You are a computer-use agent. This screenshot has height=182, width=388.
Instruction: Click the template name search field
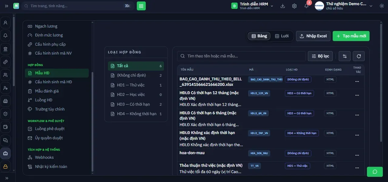[242, 56]
